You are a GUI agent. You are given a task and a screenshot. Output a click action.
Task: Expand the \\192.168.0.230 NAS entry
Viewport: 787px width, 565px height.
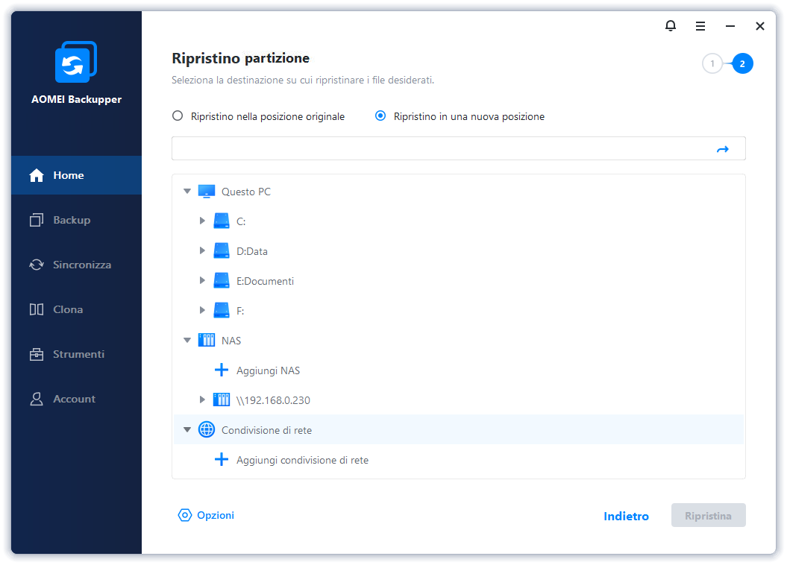point(202,400)
